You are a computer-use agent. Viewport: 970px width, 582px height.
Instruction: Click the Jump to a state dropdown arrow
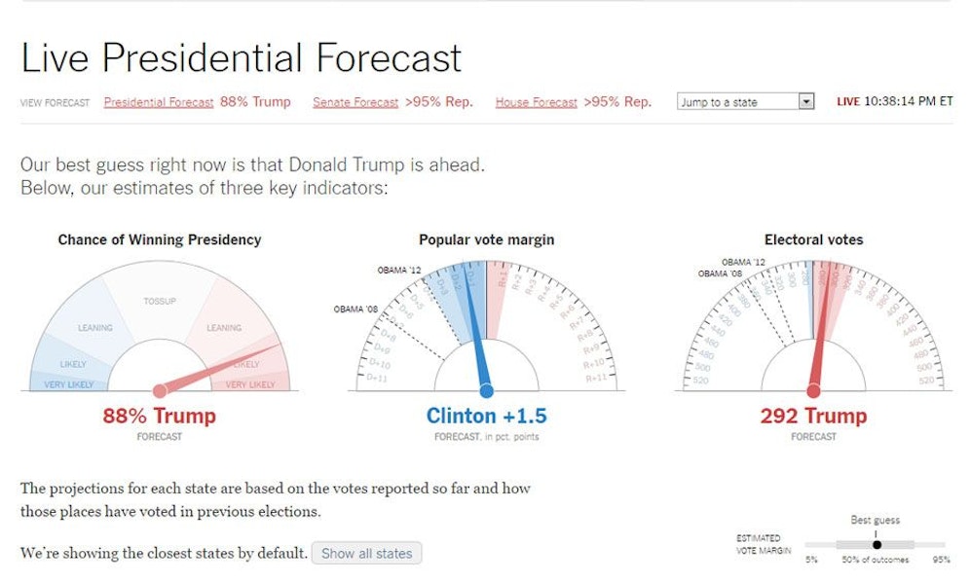pos(805,101)
